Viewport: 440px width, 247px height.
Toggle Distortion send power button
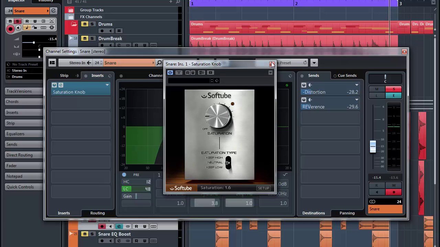304,85
